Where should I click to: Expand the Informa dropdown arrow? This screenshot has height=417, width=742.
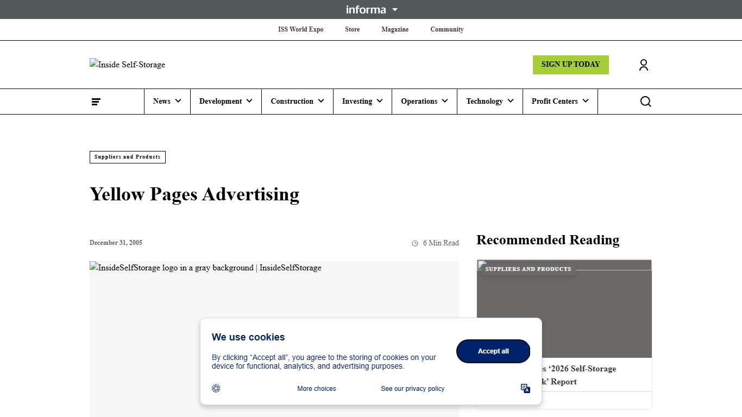395,9
